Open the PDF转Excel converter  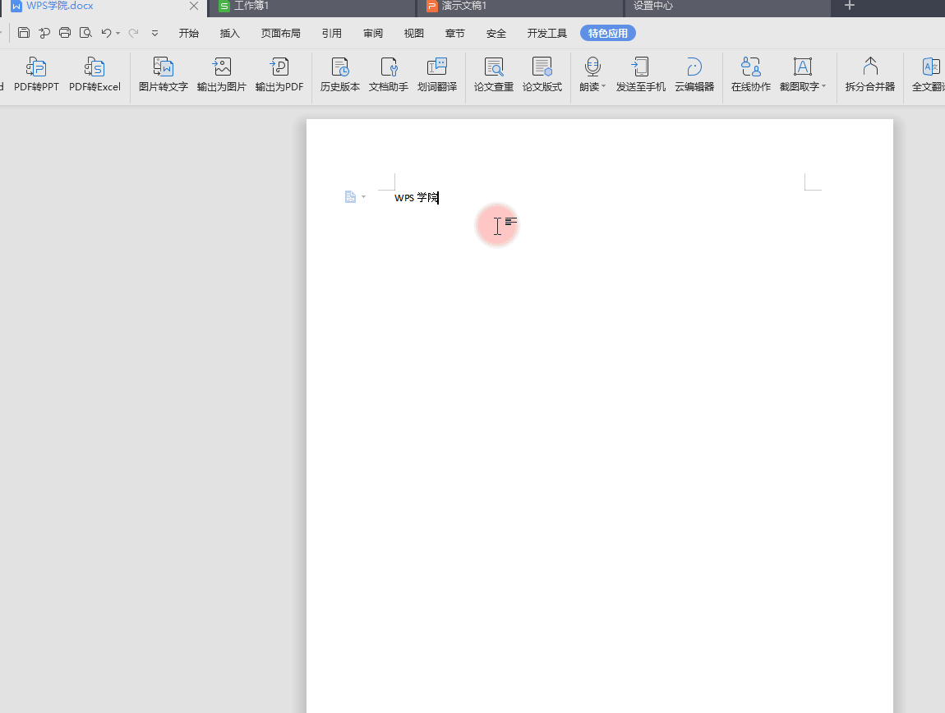[94, 74]
